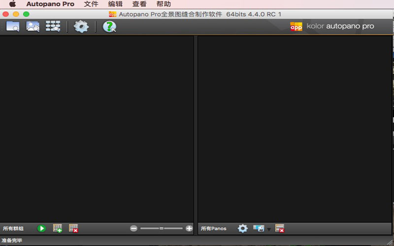Open the Autopano Pro application menu
Image resolution: width=394 pixels, height=246 pixels.
tap(50, 4)
